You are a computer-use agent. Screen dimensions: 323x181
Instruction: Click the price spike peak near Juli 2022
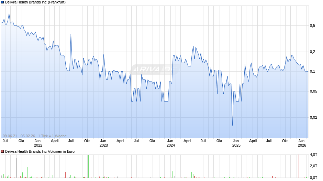point(71,34)
